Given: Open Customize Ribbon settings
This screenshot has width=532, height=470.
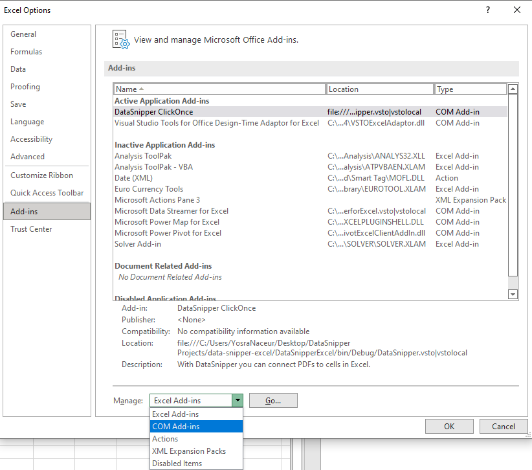Looking at the screenshot, I should coord(41,175).
